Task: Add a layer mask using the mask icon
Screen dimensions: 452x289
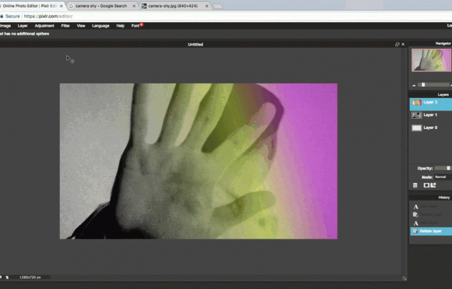Action: click(426, 185)
